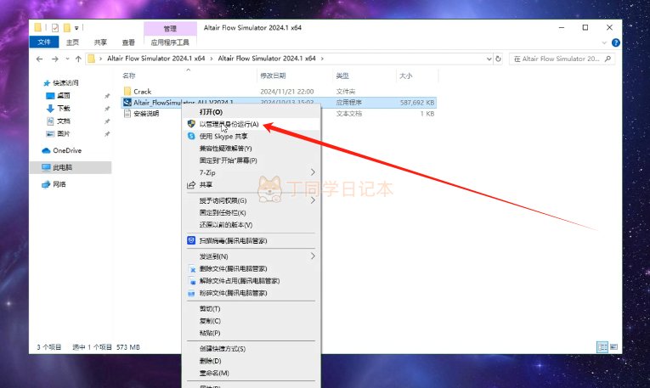The image size is (650, 388).
Task: Click the share icon next to 共享
Action: [191, 185]
